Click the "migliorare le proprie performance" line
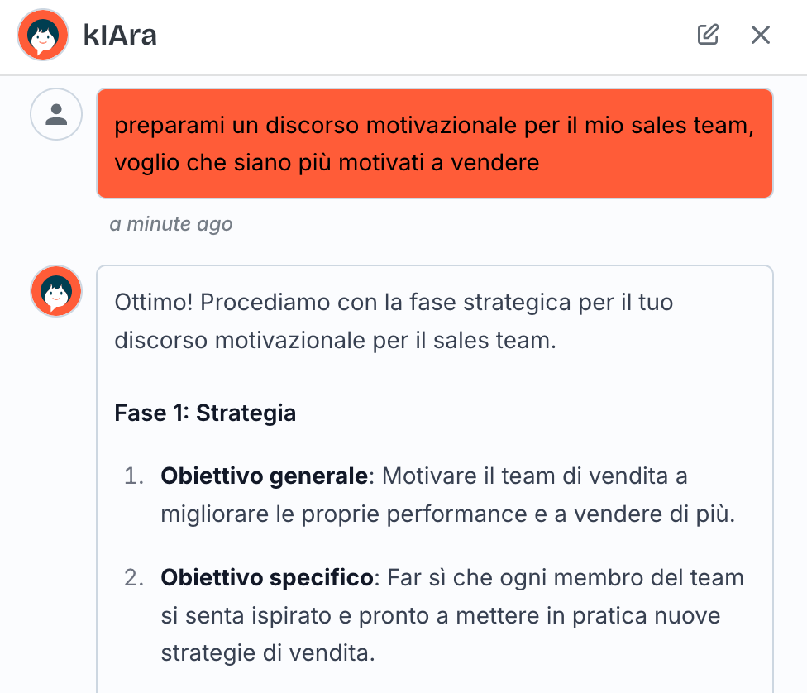Image resolution: width=807 pixels, height=693 pixels. [447, 514]
